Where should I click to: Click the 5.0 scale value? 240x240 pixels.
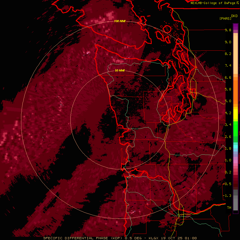(x=228, y=101)
